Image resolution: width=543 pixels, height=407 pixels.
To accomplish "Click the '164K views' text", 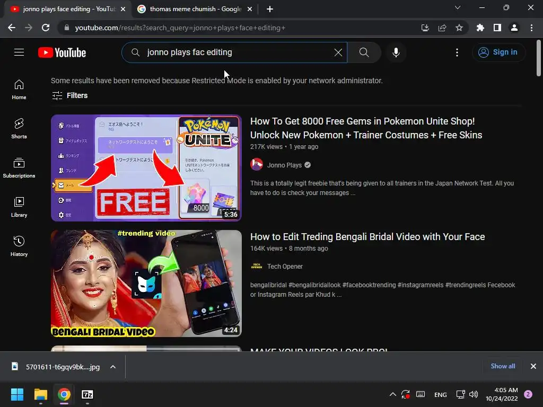I will [x=266, y=249].
